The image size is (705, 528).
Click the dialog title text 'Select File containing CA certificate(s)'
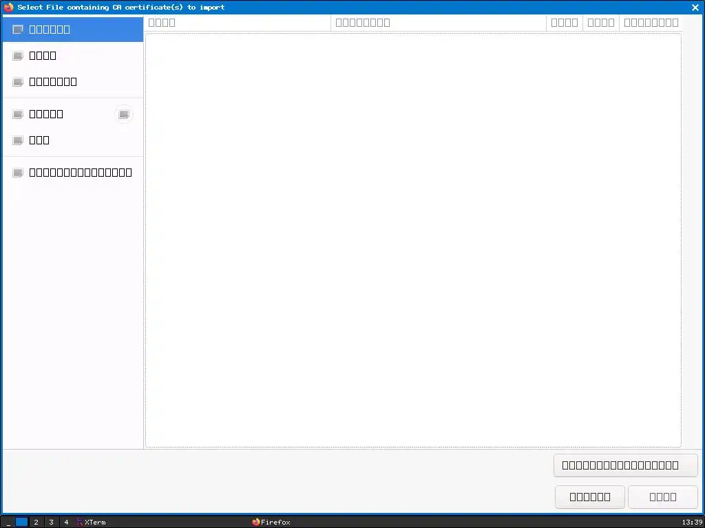[101, 7]
